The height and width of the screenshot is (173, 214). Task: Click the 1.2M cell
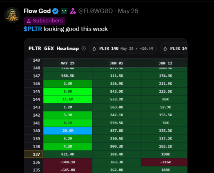68,107
